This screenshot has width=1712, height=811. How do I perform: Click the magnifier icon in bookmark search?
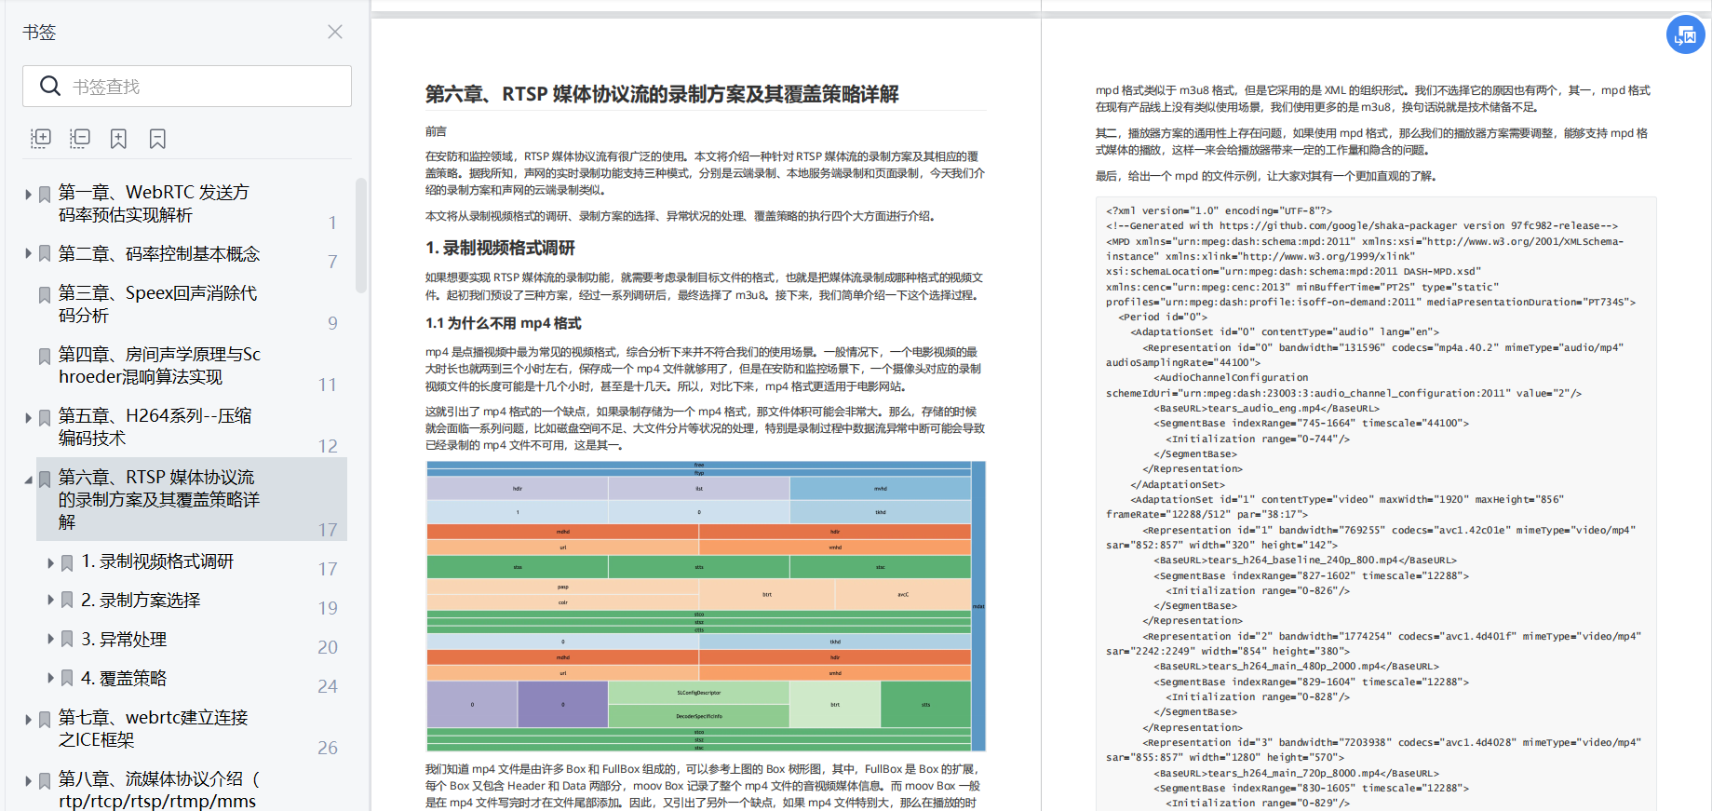[50, 86]
